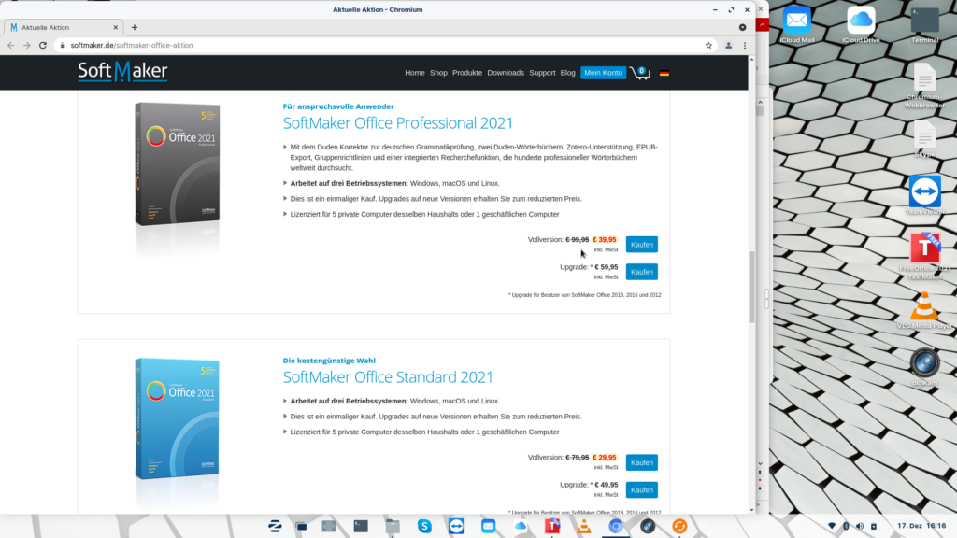Image resolution: width=957 pixels, height=538 pixels.
Task: Open the Chromium profile icon
Action: click(728, 45)
